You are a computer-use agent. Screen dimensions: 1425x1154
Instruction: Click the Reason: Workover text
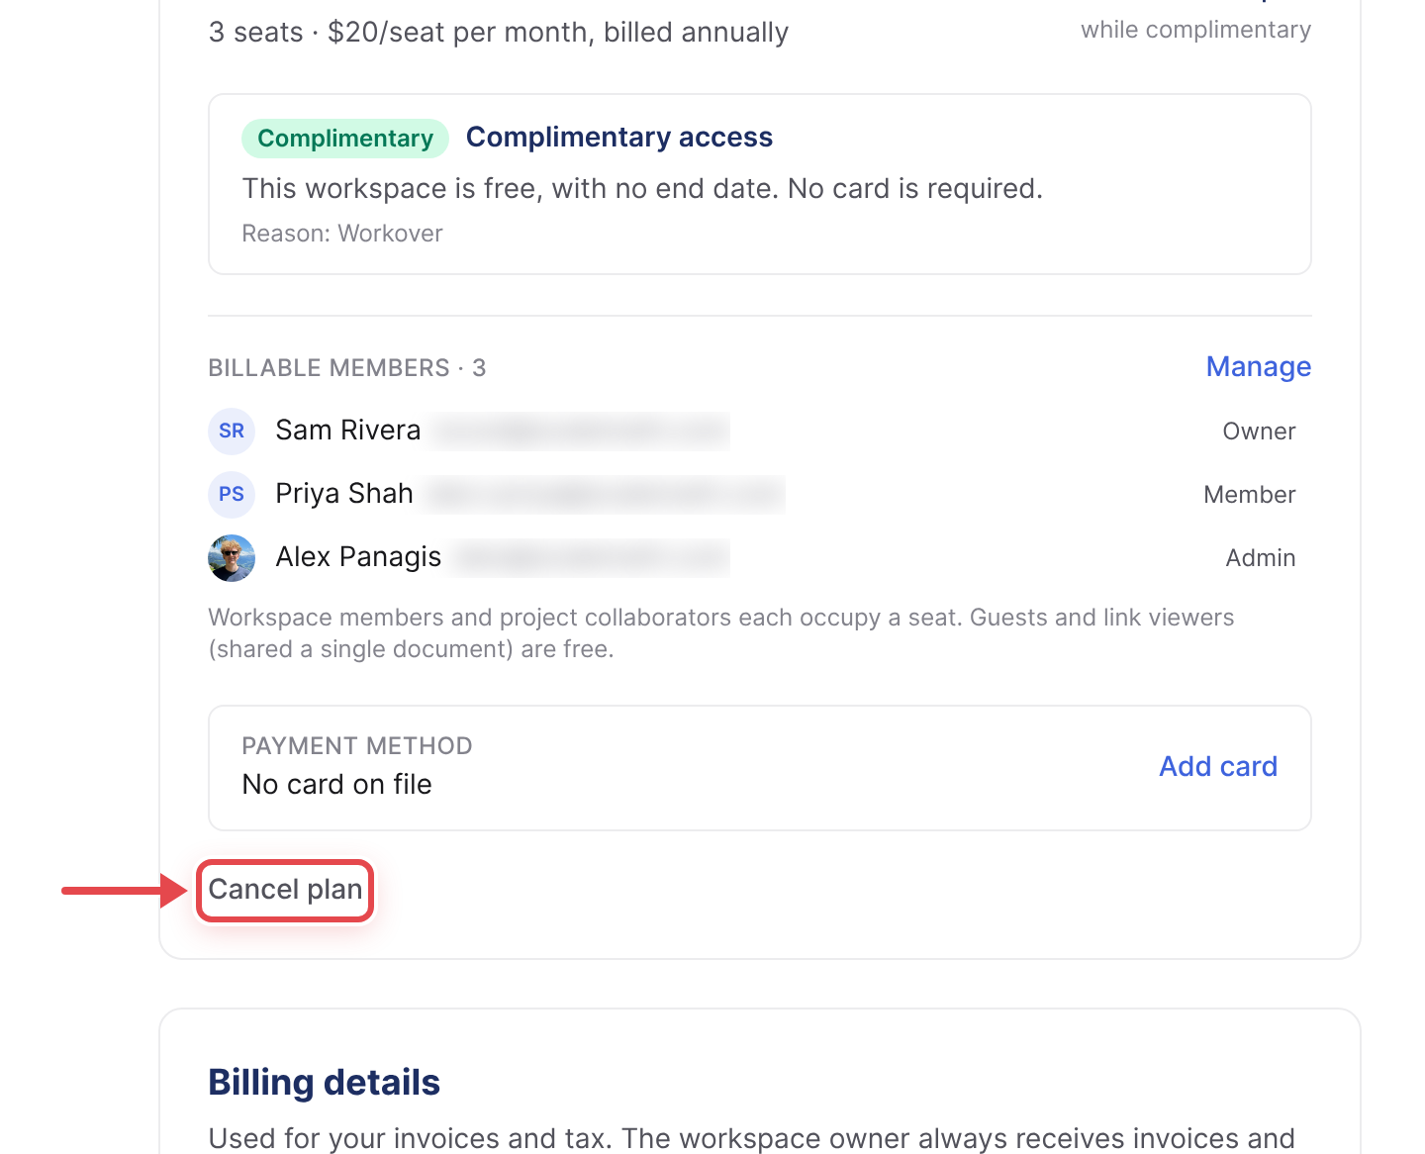click(x=342, y=234)
